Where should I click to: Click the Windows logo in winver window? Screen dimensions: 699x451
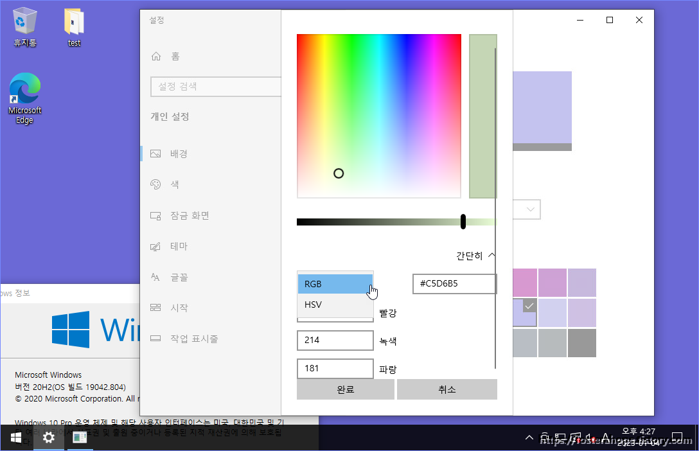71,330
